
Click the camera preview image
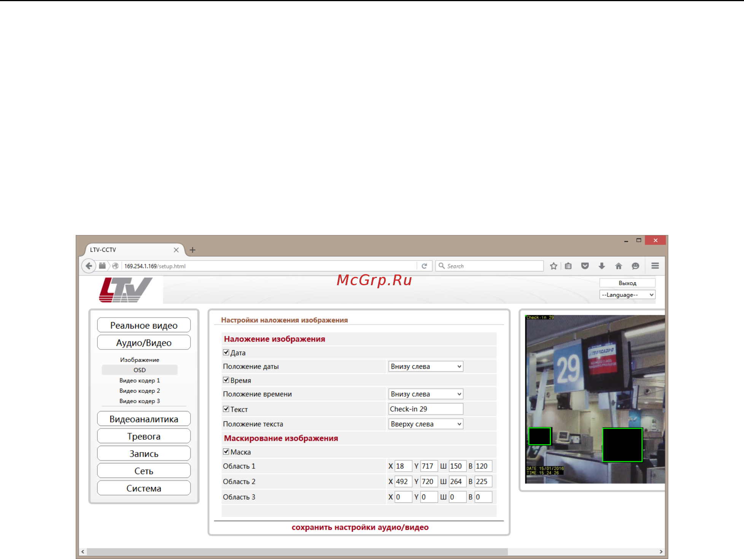pyautogui.click(x=595, y=399)
